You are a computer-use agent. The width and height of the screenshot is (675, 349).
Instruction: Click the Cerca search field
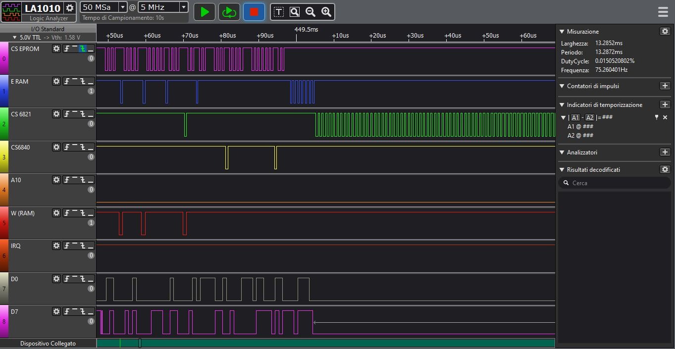point(614,183)
